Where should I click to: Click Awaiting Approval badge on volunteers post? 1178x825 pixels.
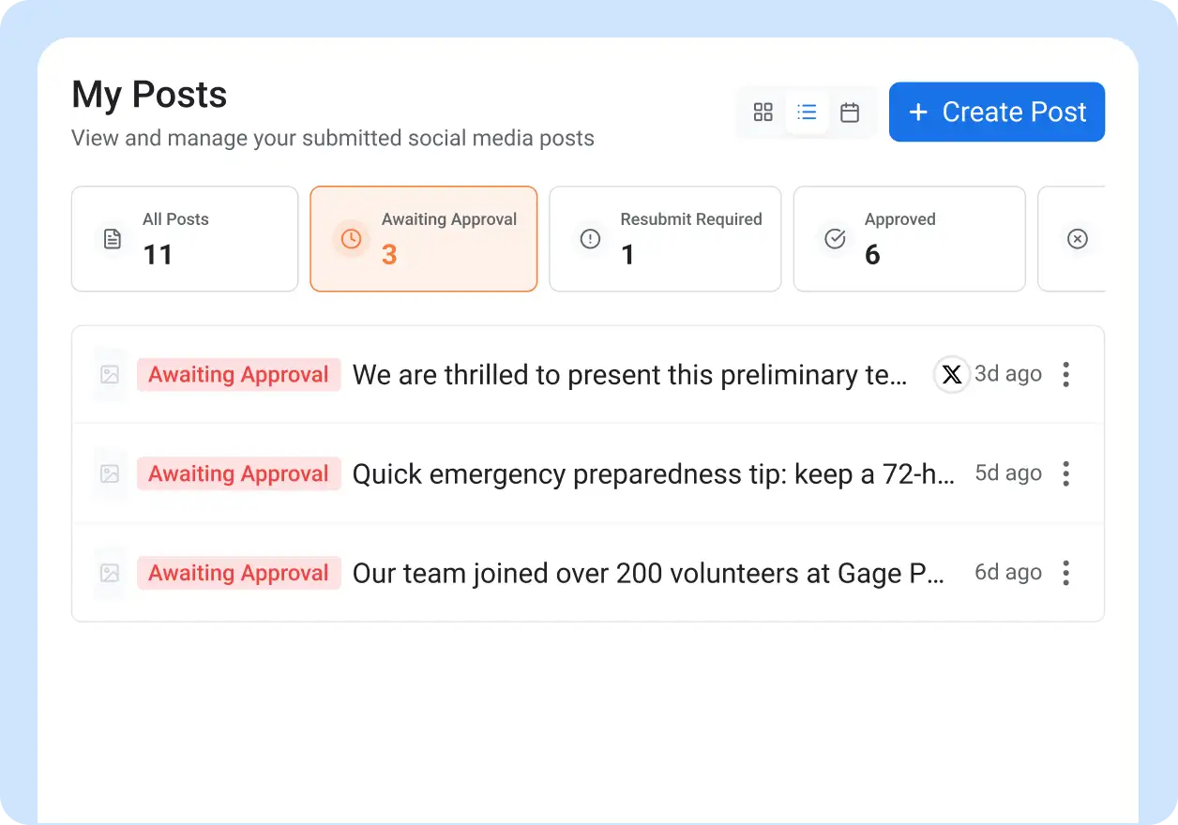tap(238, 573)
